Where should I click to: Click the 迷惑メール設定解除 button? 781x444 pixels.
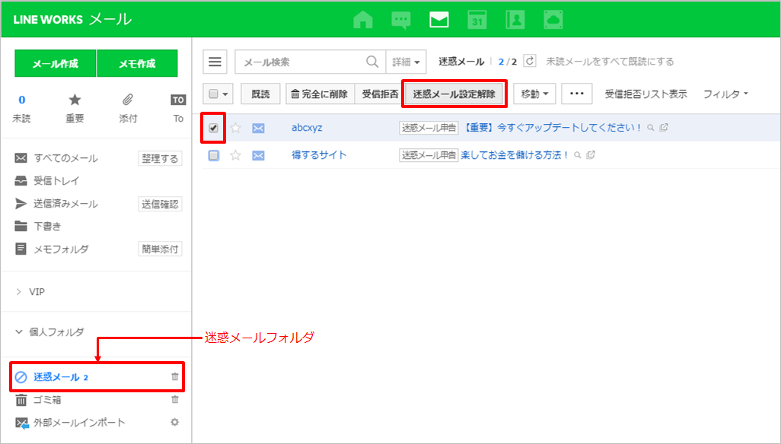click(x=454, y=94)
